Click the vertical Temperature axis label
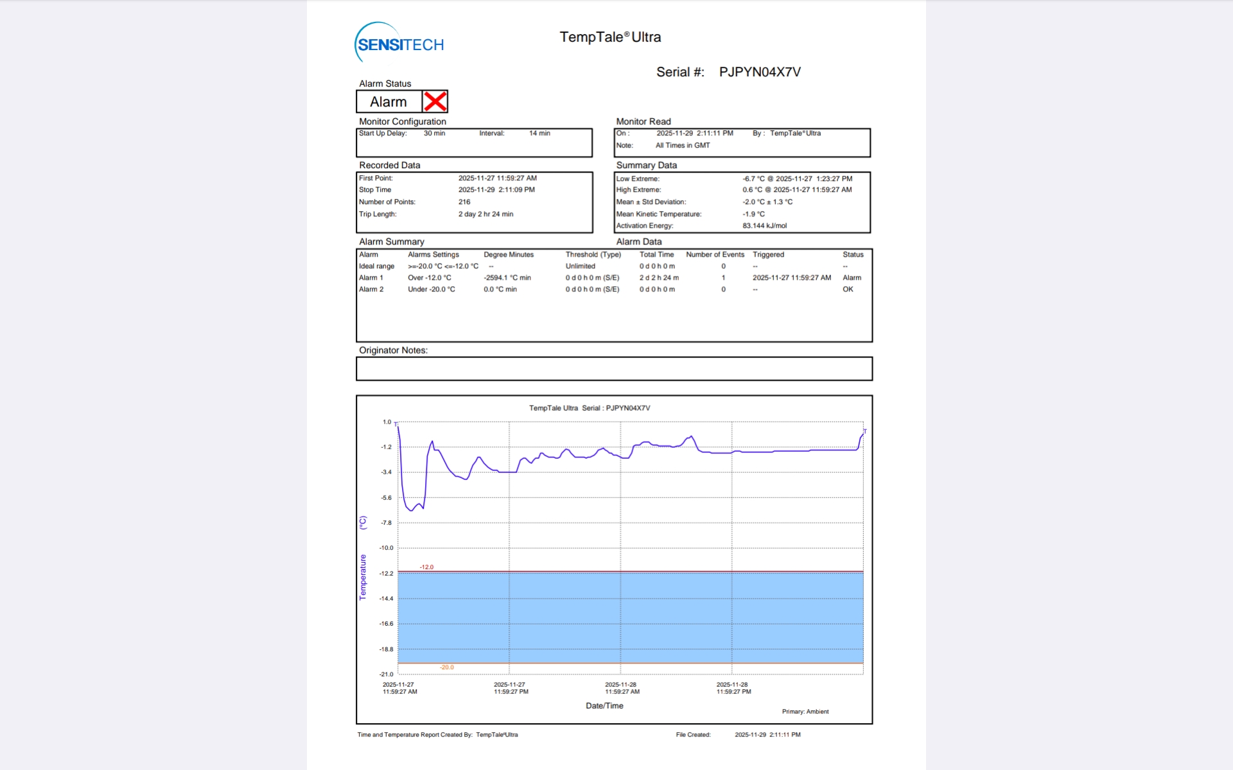This screenshot has width=1233, height=770. tap(363, 577)
